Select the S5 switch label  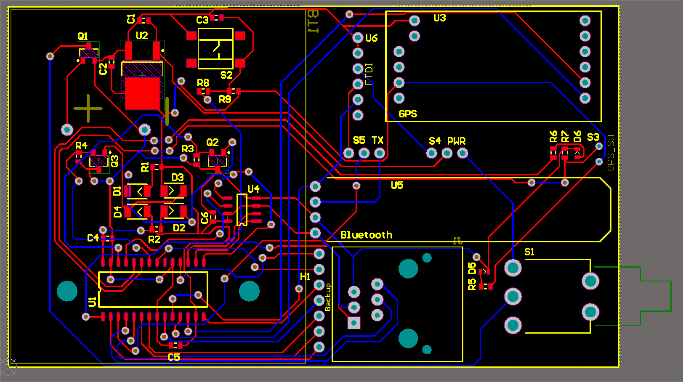[x=359, y=141]
